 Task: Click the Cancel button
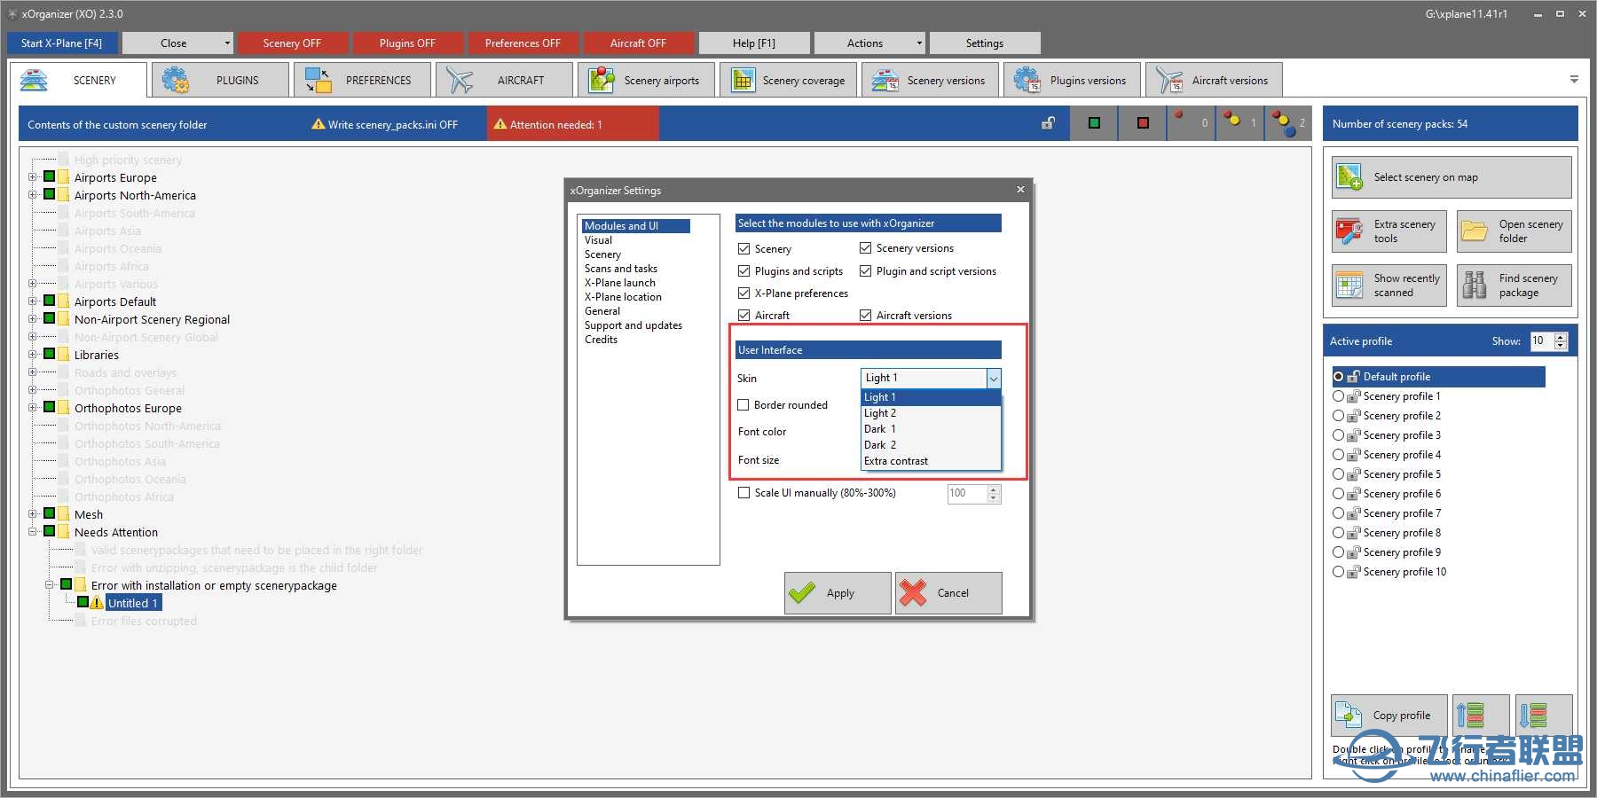[948, 593]
